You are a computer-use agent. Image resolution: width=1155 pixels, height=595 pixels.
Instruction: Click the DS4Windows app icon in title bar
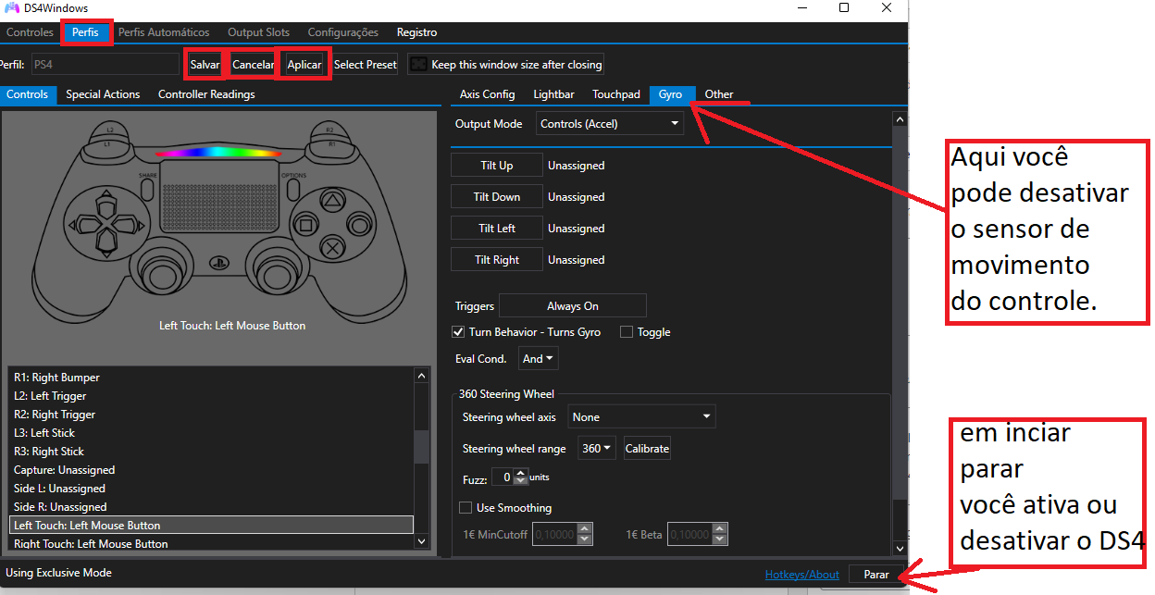[12, 7]
